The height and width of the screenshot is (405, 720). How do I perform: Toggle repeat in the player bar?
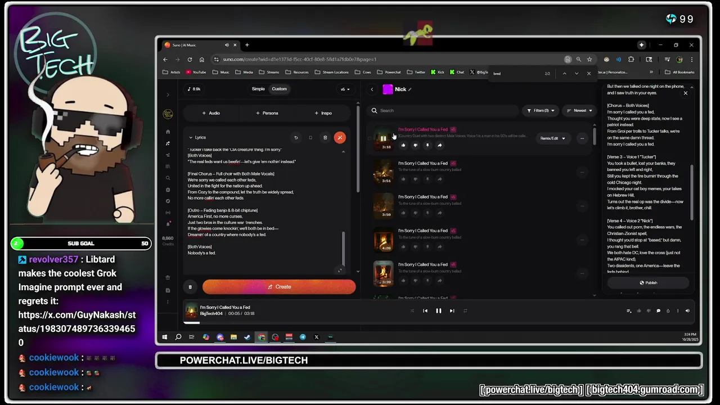click(x=465, y=310)
